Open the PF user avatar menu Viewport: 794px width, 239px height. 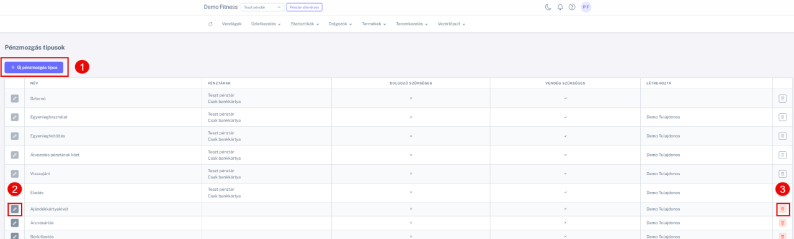click(586, 7)
